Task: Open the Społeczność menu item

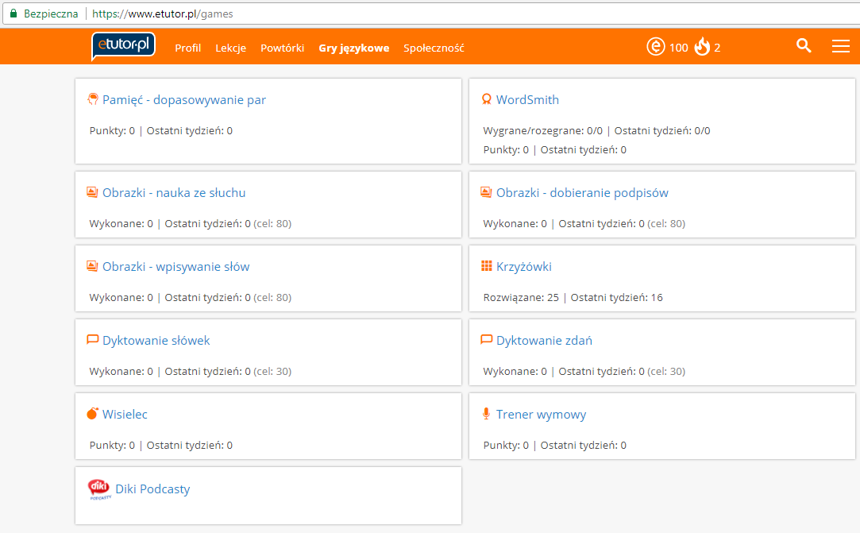Action: [434, 48]
